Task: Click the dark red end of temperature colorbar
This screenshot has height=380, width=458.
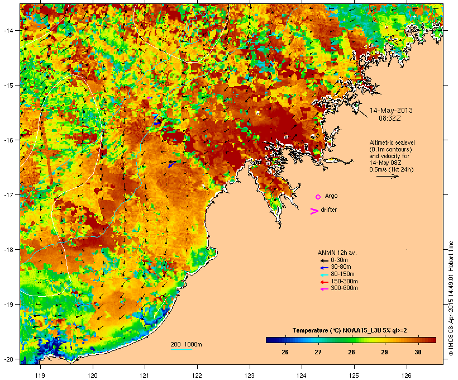Action: pyautogui.click(x=433, y=340)
